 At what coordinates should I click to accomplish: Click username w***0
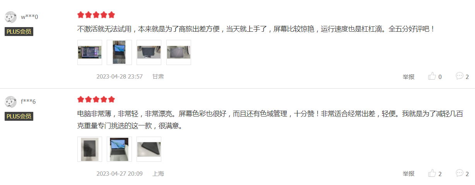coord(29,17)
